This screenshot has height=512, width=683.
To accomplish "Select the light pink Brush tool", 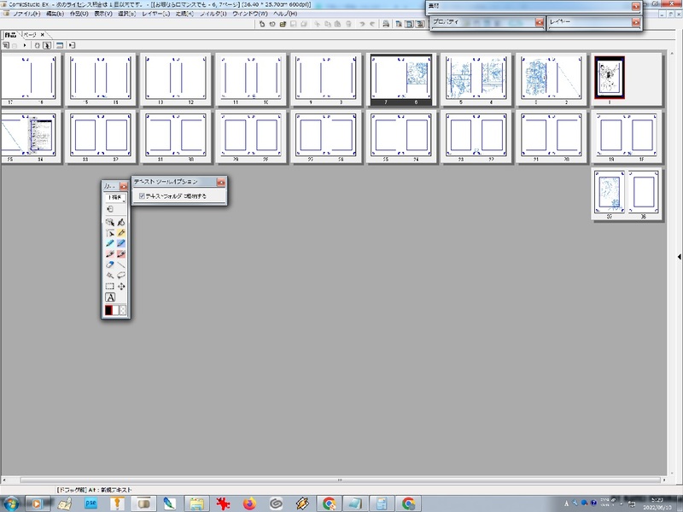I will click(110, 253).
